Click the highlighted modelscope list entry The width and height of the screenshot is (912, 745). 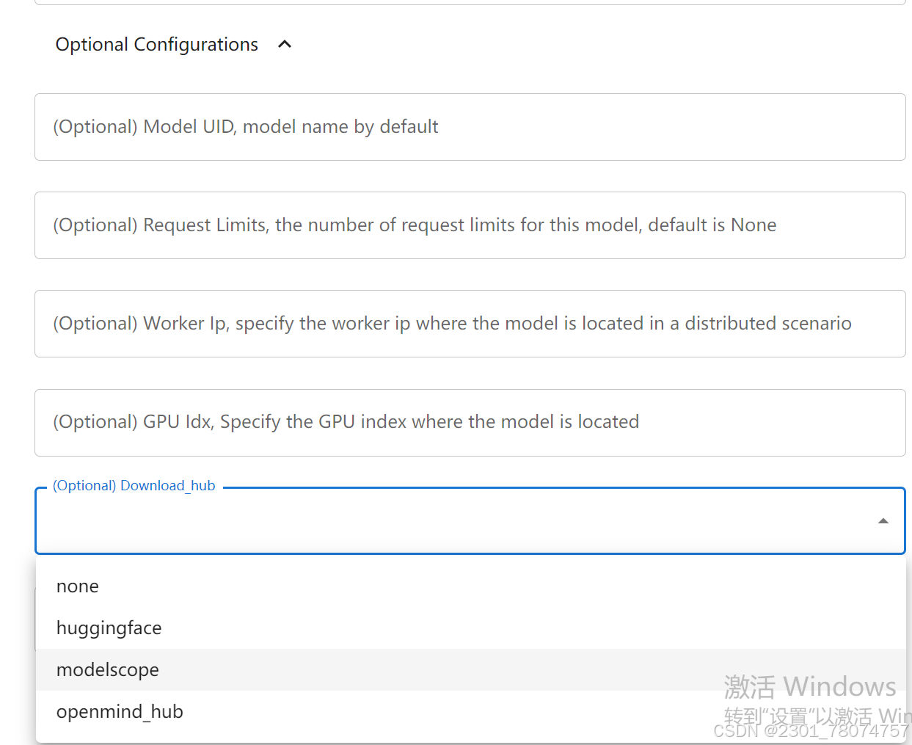[x=107, y=669]
